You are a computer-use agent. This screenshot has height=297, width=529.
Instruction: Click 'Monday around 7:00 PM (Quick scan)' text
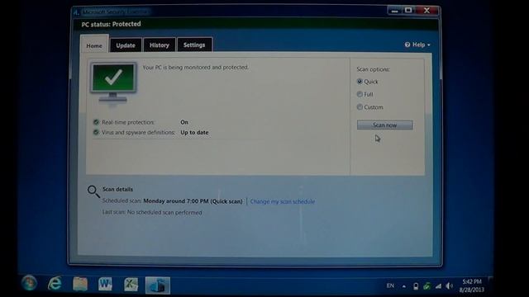coord(193,201)
